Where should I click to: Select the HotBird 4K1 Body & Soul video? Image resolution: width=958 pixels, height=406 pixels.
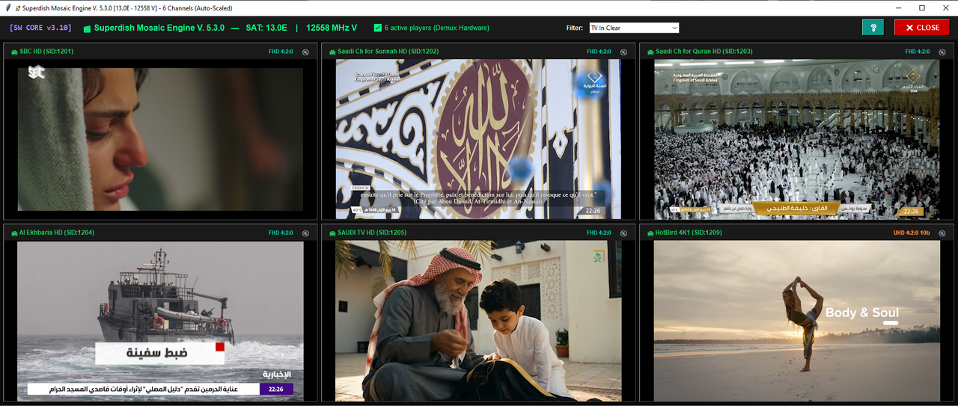pyautogui.click(x=797, y=321)
